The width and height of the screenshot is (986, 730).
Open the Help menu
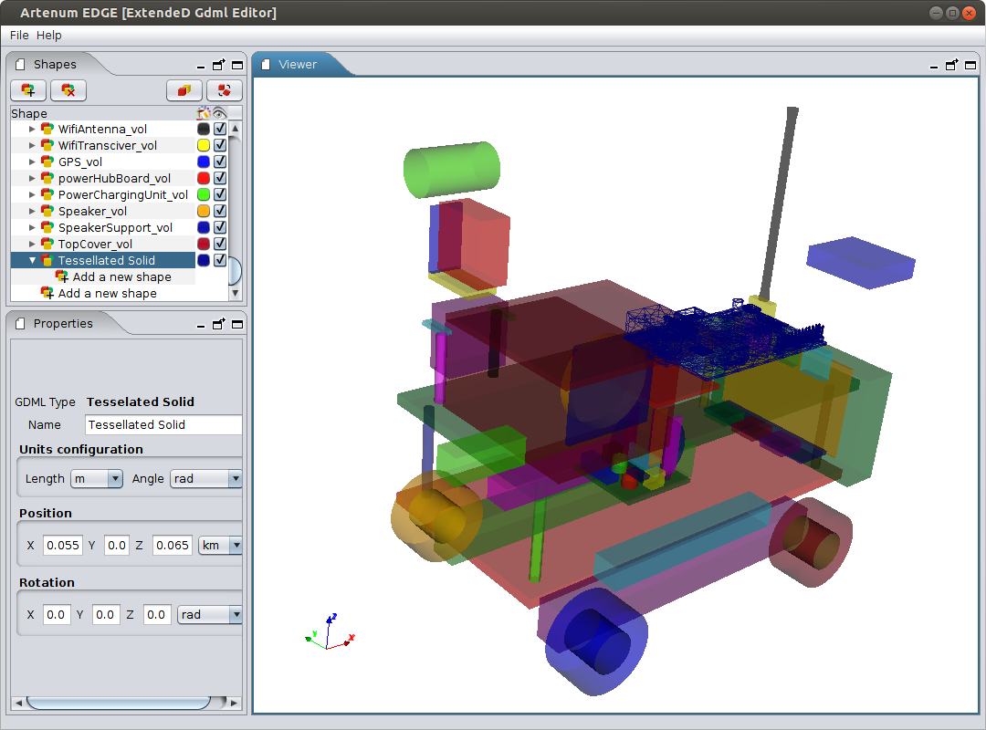[x=49, y=36]
